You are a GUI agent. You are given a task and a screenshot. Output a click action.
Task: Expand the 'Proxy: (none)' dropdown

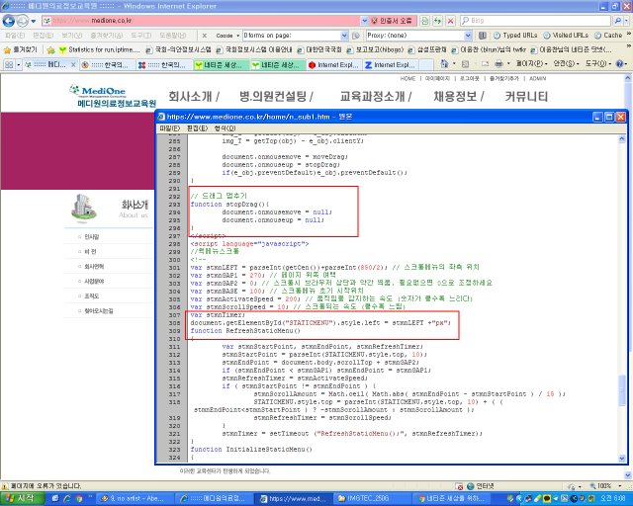pyautogui.click(x=468, y=36)
